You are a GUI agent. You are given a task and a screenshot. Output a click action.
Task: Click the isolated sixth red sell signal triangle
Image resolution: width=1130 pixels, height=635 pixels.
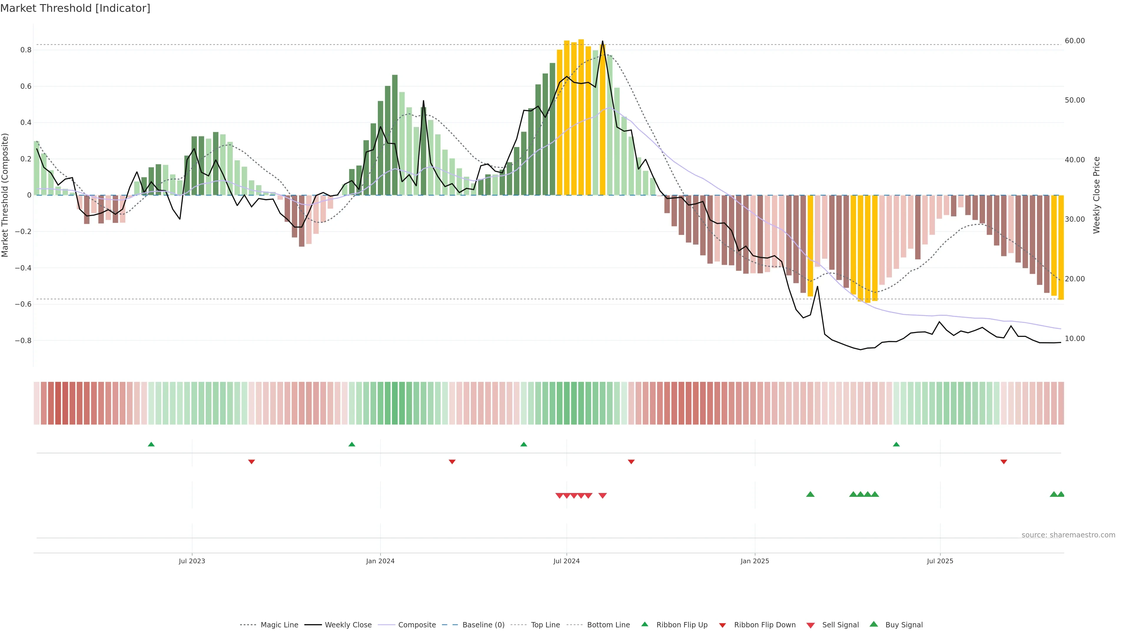(x=602, y=496)
